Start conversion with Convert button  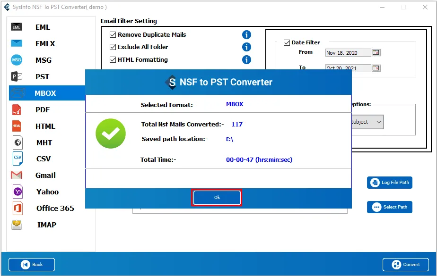click(405, 264)
